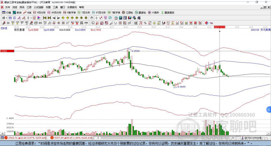Image resolution: width=271 pixels, height=146 pixels.
Task: Select the percent % tool icon
Action: pos(145,23)
